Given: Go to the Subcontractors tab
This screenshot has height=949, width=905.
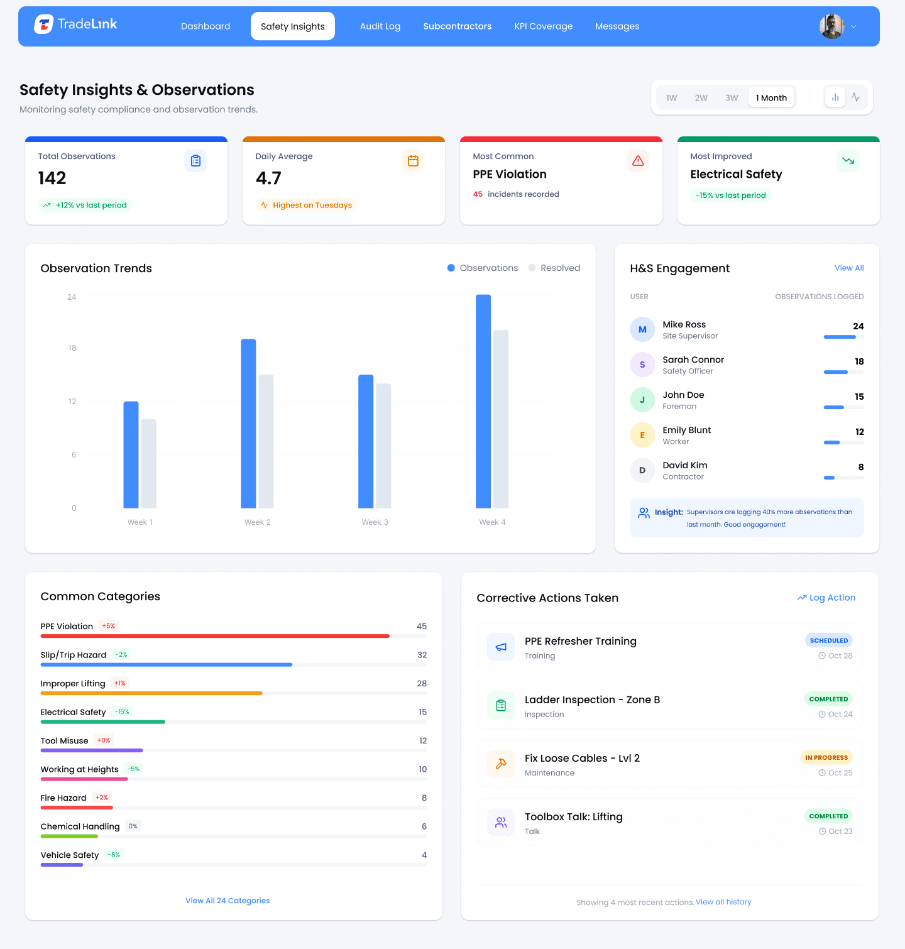Looking at the screenshot, I should pyautogui.click(x=458, y=26).
